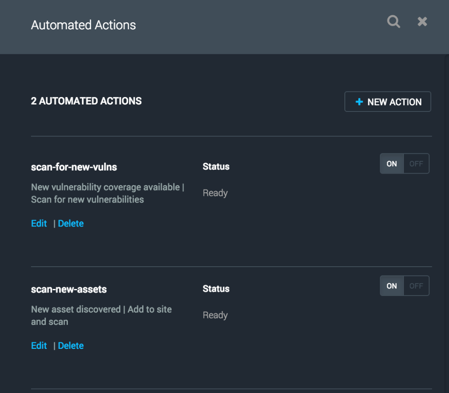Switch scan-new-assets to ON

[x=392, y=286]
